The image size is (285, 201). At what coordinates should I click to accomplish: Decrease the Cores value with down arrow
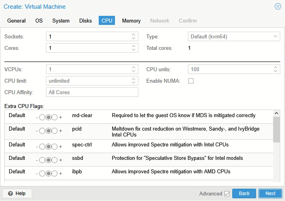[134, 50]
